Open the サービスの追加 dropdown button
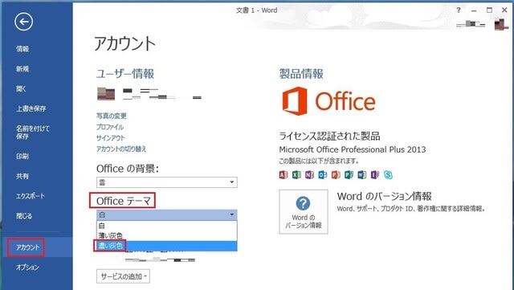The image size is (514, 290). (x=123, y=276)
